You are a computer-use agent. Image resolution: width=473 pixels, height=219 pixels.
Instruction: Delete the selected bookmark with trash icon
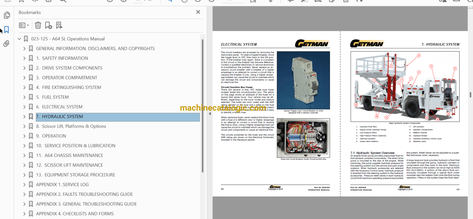click(38, 25)
